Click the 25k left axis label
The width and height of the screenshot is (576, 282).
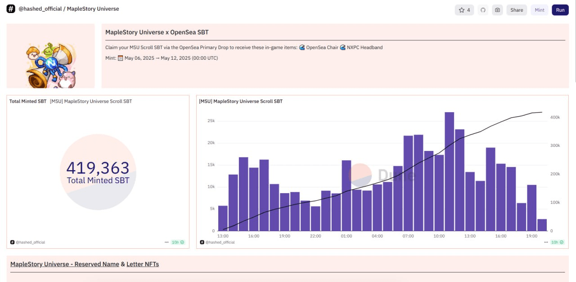point(211,121)
